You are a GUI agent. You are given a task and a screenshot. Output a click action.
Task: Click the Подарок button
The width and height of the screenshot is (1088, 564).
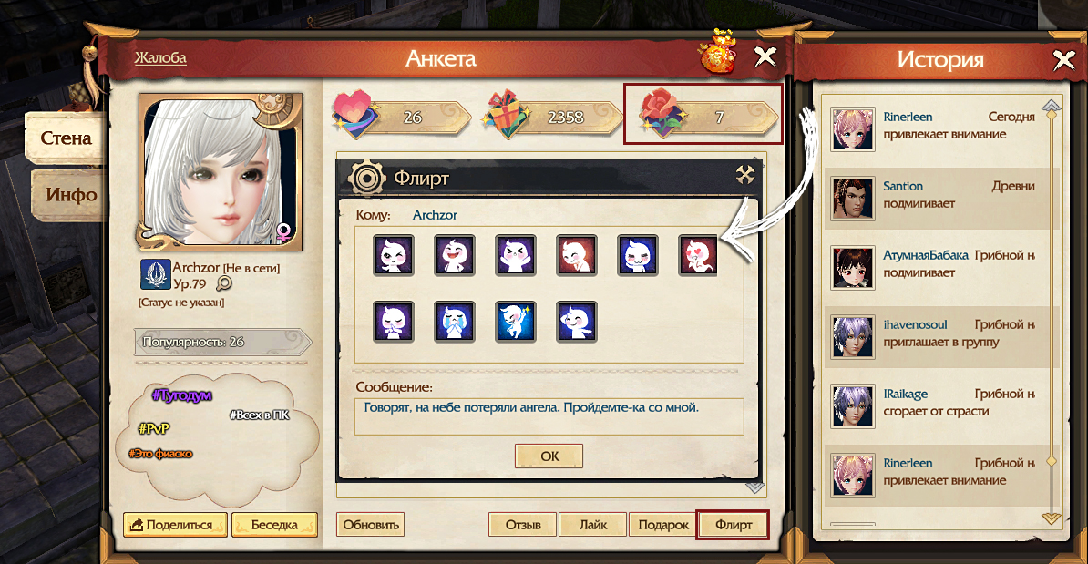point(662,525)
